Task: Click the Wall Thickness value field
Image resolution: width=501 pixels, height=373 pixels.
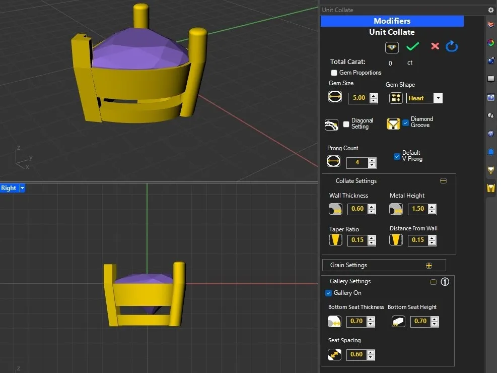Action: coord(357,209)
